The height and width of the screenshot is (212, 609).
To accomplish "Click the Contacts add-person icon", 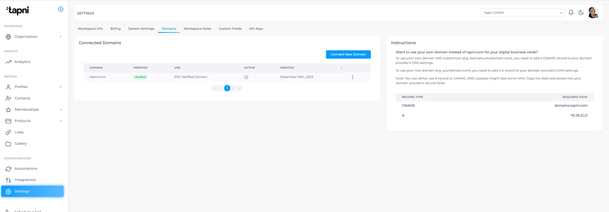I will click(8, 98).
